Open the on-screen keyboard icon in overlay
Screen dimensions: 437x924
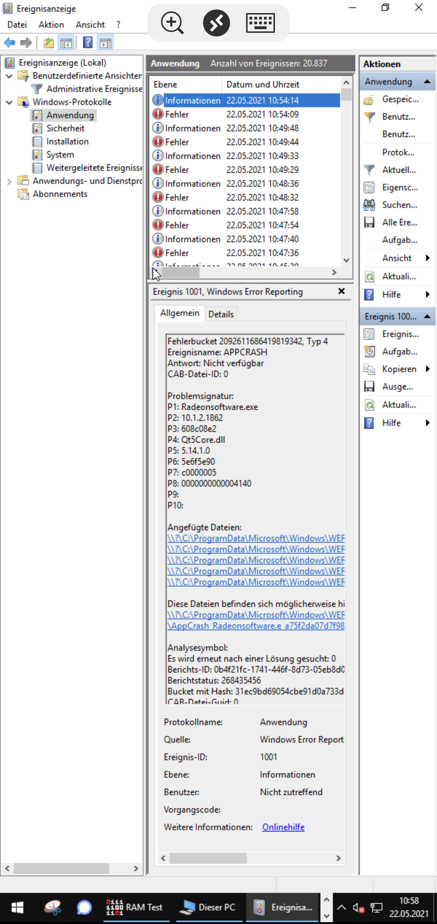click(x=260, y=23)
